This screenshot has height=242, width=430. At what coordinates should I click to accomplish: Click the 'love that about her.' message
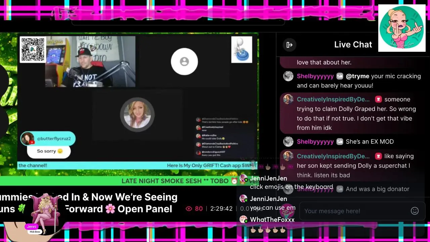pyautogui.click(x=324, y=63)
